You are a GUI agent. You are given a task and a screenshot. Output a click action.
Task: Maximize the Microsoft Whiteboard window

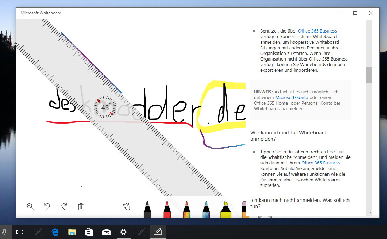(x=355, y=13)
